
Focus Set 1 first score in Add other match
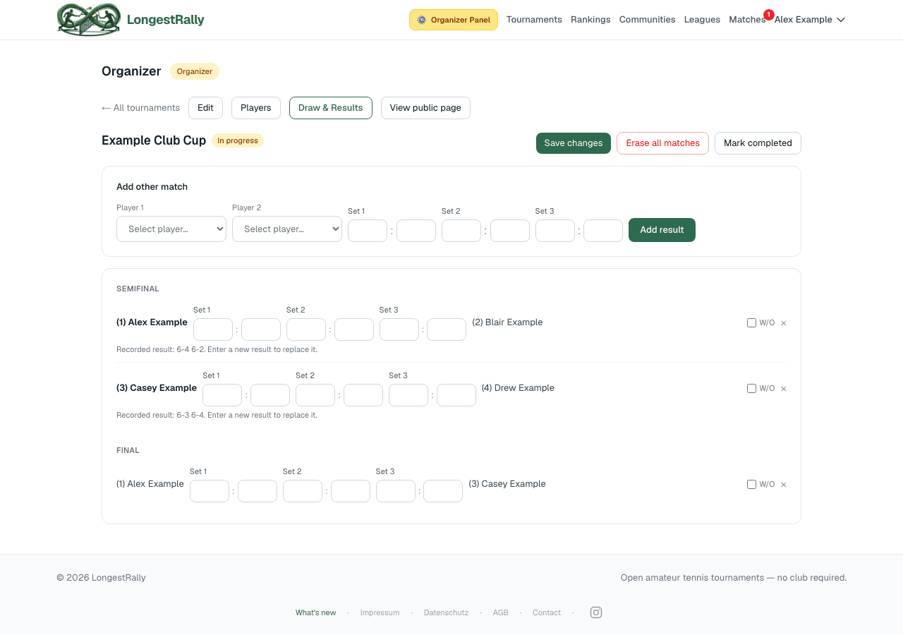click(x=368, y=231)
